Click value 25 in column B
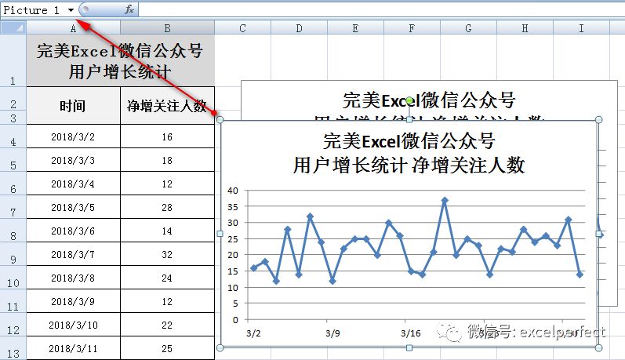 pyautogui.click(x=167, y=348)
